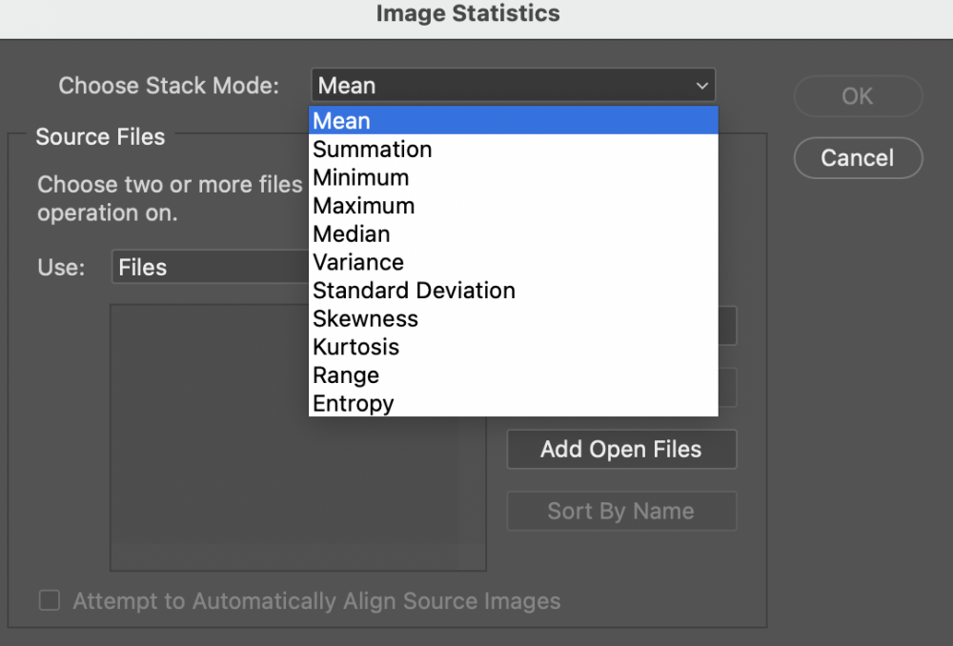The image size is (953, 646).
Task: Choose the Summation stack mode option
Action: 513,150
